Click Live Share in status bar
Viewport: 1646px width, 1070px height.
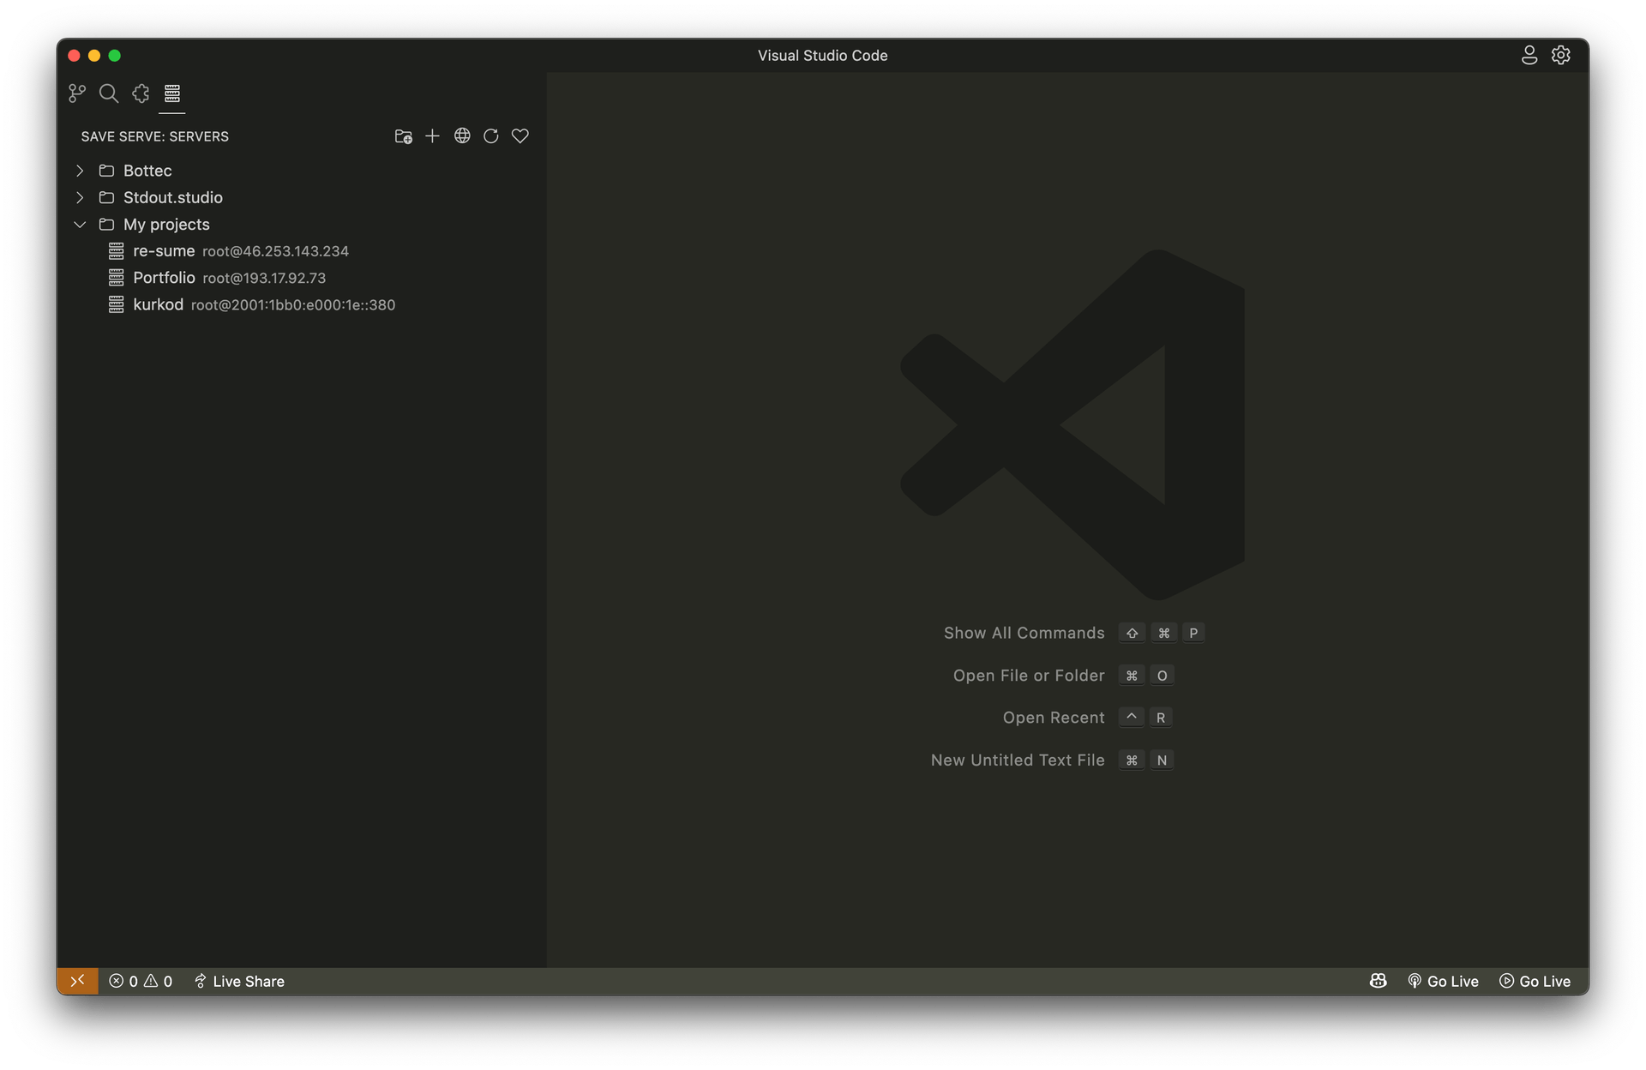click(x=239, y=981)
